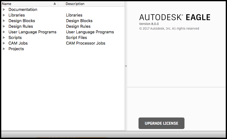The width and height of the screenshot is (227, 139).
Task: Select User Language Programs in Name column
Action: pos(33,32)
